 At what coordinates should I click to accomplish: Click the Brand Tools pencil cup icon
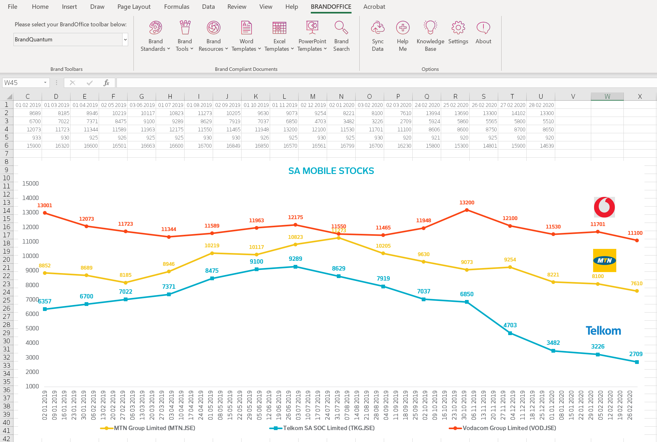pyautogui.click(x=185, y=28)
